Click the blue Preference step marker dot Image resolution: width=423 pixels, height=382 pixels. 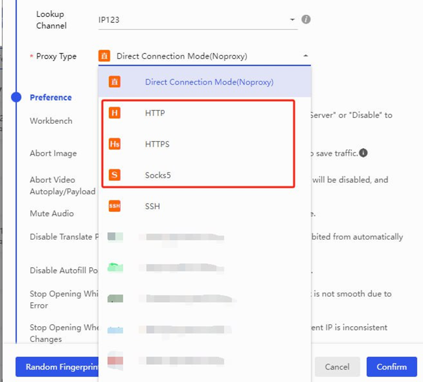coord(17,97)
